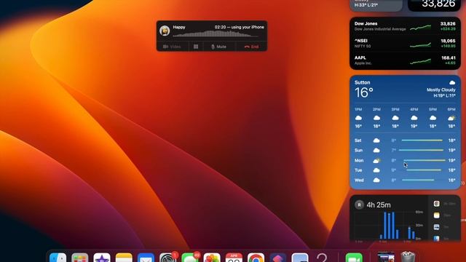Click the 168.41 AAPL price value
466x262 pixels.
[449, 58]
